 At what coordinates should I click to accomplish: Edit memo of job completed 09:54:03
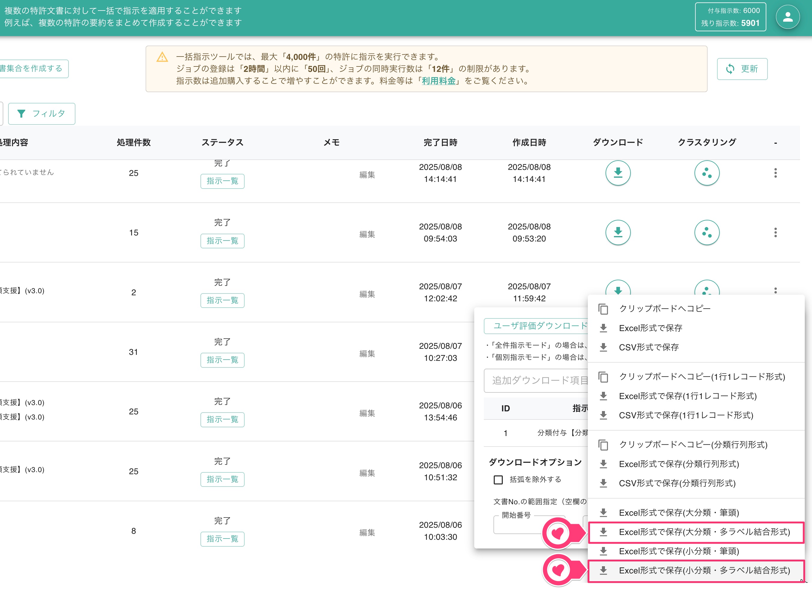[367, 235]
